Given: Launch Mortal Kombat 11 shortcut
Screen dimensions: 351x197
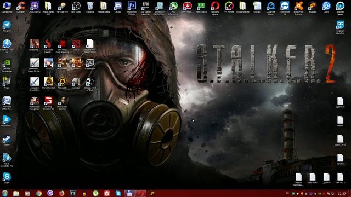Looking at the screenshot, I should click(x=48, y=84).
